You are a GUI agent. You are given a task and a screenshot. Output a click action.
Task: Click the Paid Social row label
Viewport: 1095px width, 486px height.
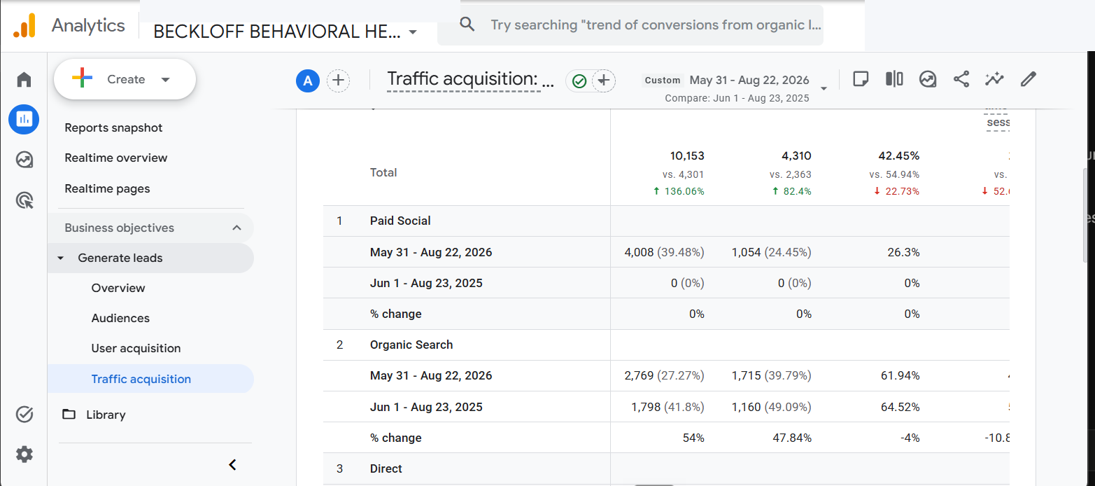coord(400,221)
